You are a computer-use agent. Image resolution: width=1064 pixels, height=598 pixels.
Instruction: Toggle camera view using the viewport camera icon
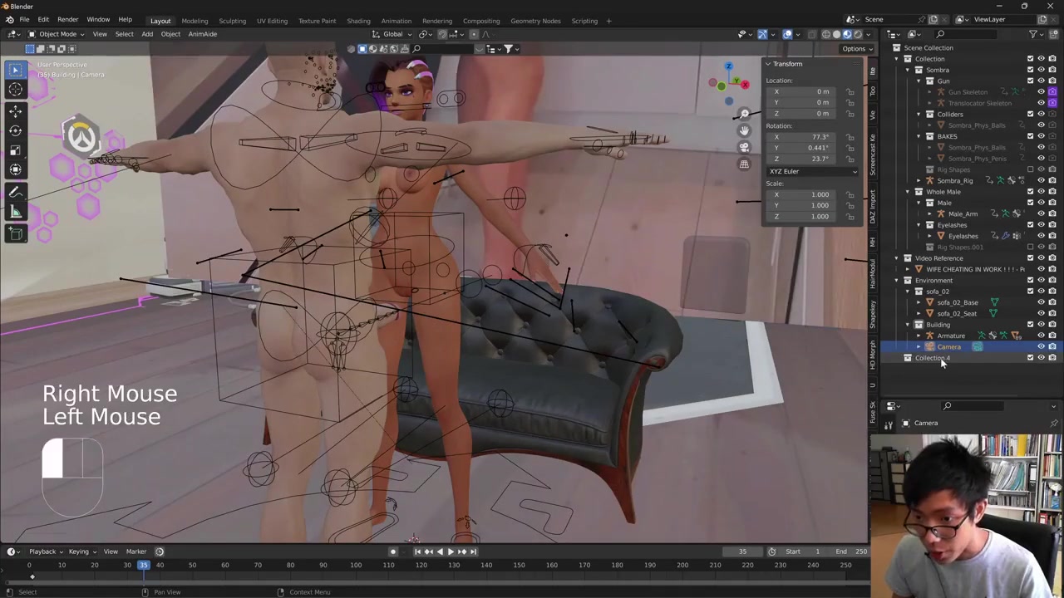pyautogui.click(x=744, y=147)
